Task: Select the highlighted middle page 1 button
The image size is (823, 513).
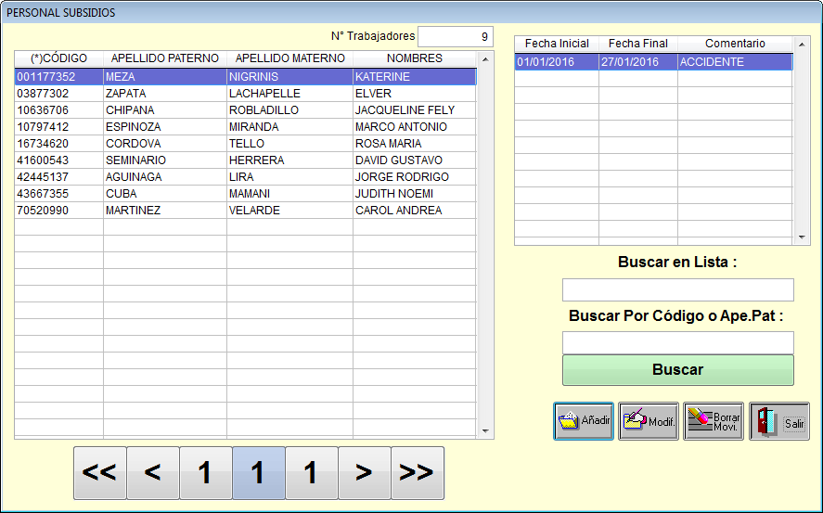Action: coord(258,473)
